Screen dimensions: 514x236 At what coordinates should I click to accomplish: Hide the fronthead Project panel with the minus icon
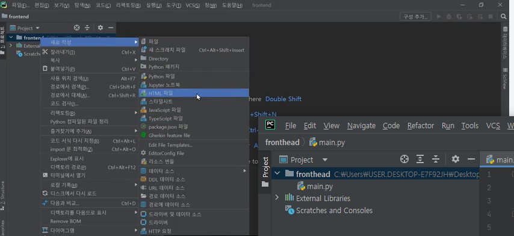coord(471,160)
